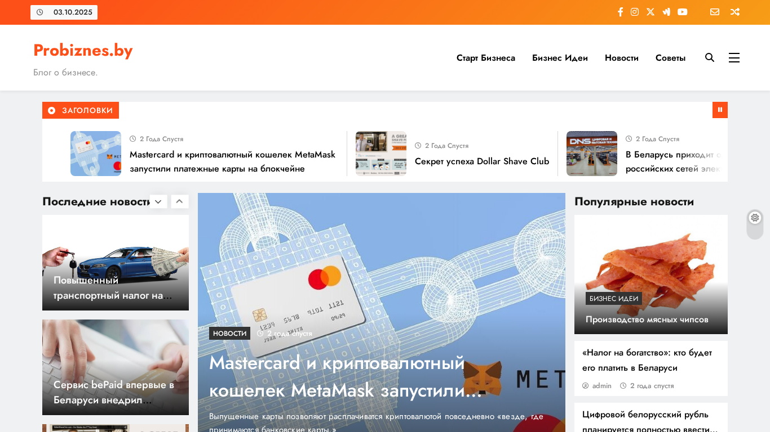Viewport: 770px width, 432px height.
Task: Open the Старт Бизнеса menu item
Action: point(486,58)
